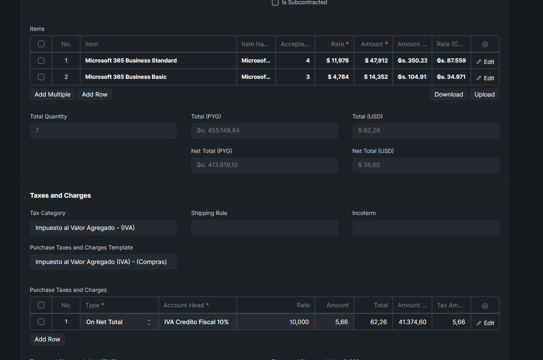The image size is (543, 360).
Task: Click rate cell showing $ 11,978
Action: pyautogui.click(x=334, y=61)
